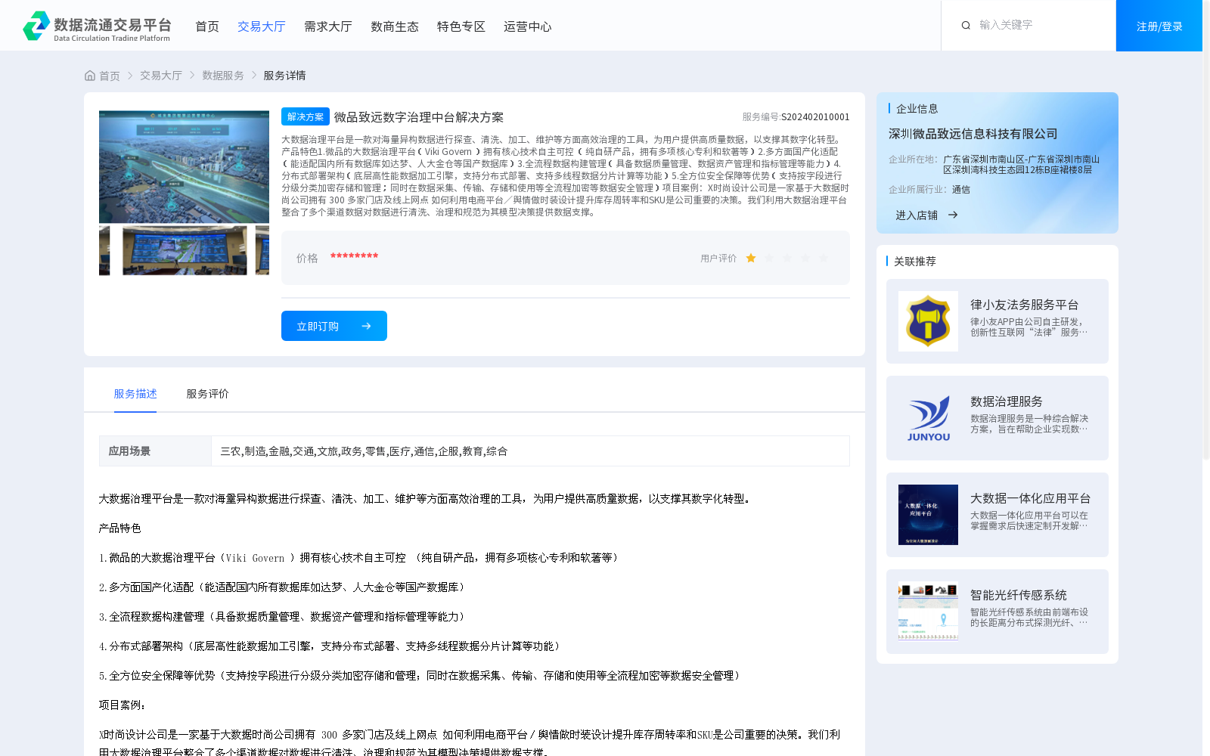Click the 企业信息 section heading
The width and height of the screenshot is (1210, 756).
click(x=917, y=109)
